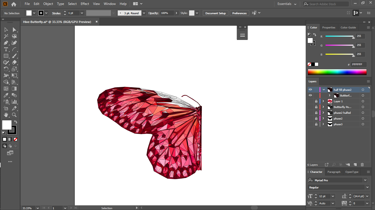Unlock the Buttterfly Po... layer
The image size is (375, 210).
[x=316, y=107]
